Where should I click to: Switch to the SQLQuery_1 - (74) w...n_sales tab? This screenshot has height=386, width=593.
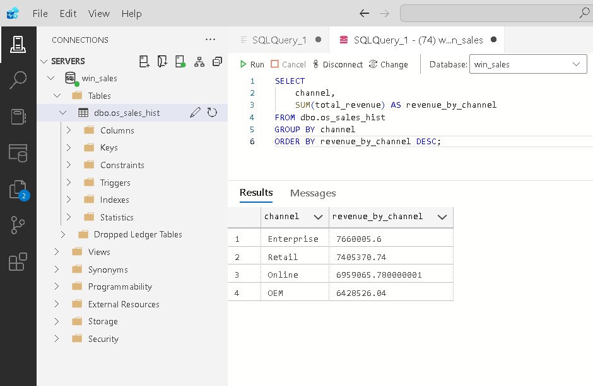(x=417, y=40)
